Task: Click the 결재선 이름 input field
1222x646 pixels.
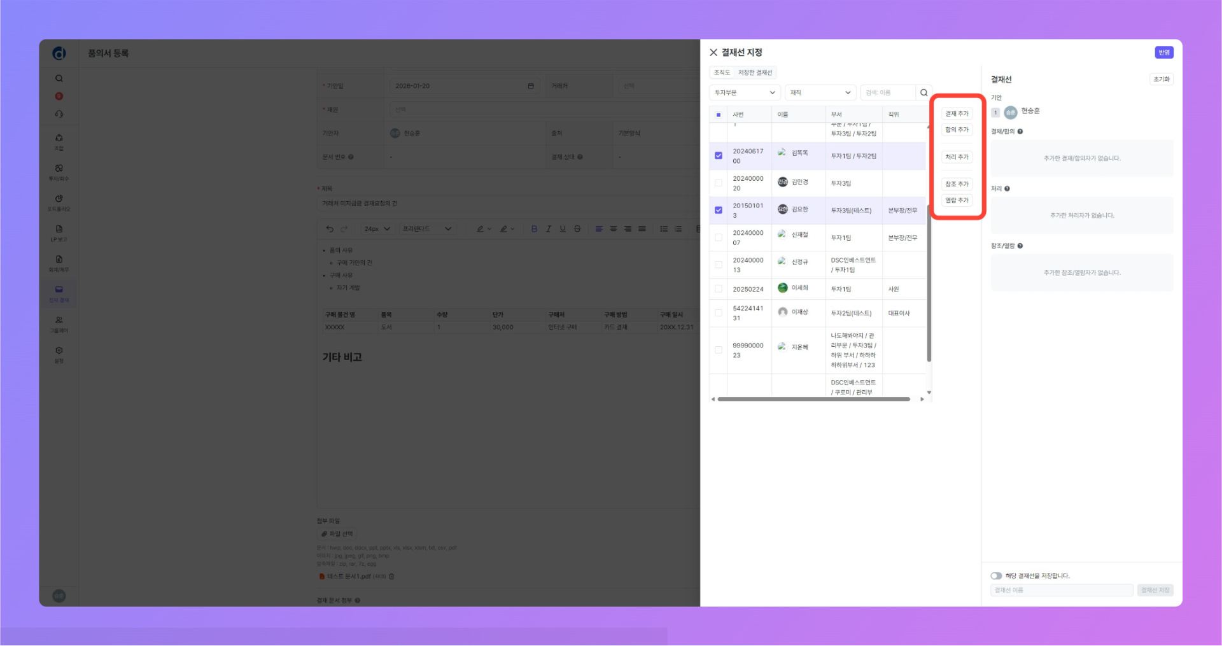Action: pos(1062,591)
